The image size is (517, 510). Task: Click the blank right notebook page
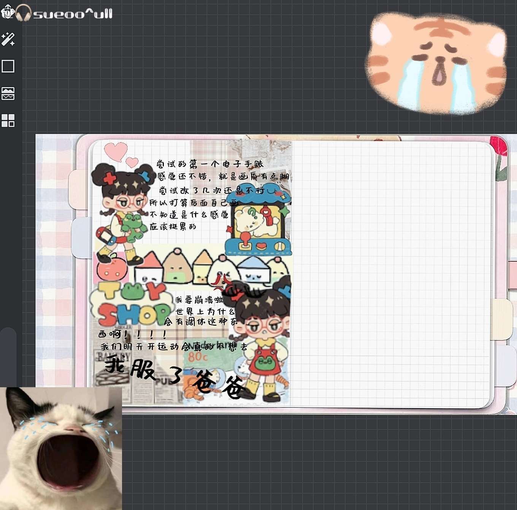[392, 274]
